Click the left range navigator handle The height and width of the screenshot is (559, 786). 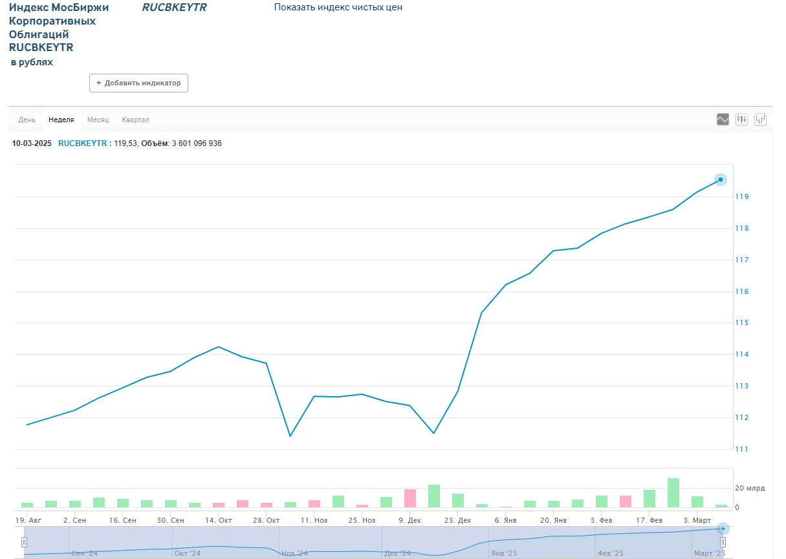[25, 542]
